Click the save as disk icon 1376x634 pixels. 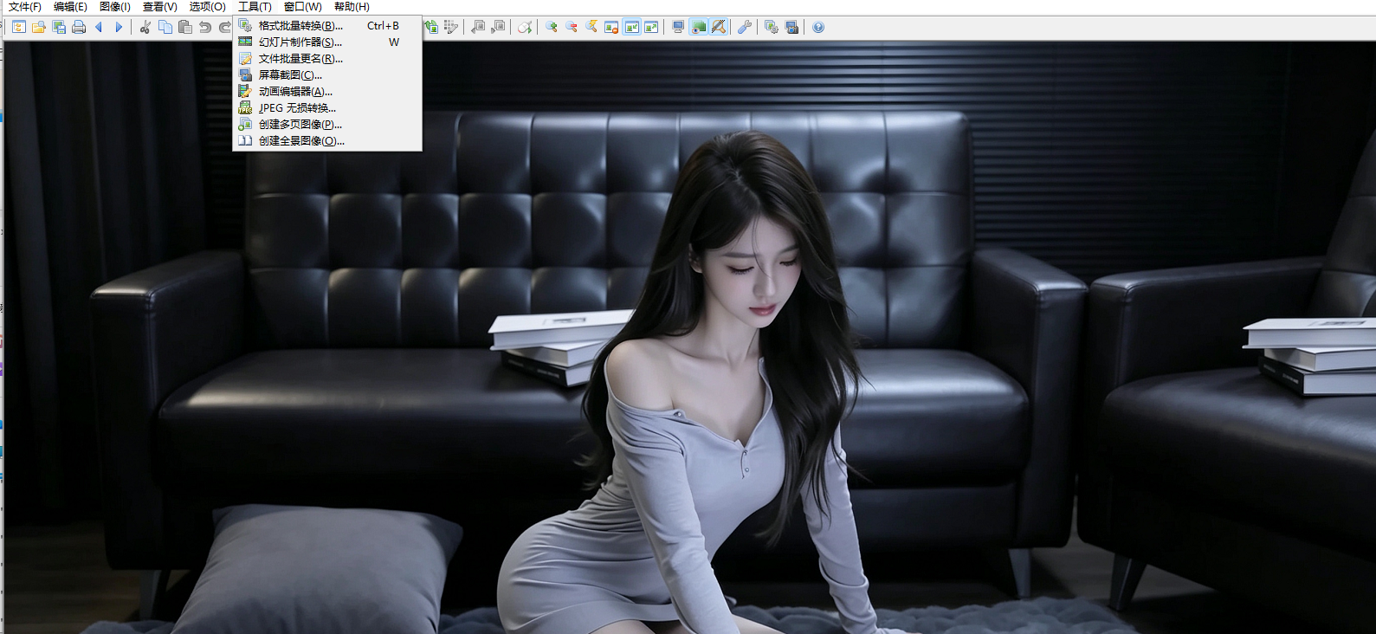(x=59, y=27)
